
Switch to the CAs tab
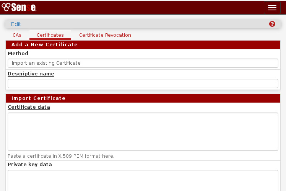click(17, 35)
